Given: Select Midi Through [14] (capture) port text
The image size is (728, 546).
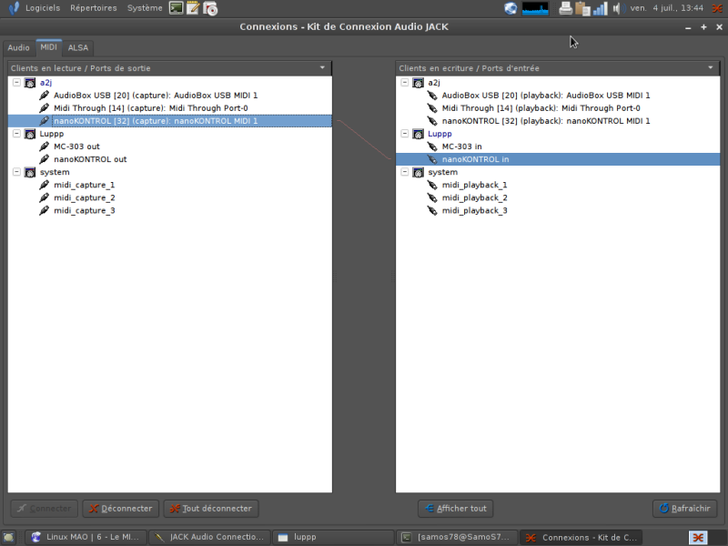Looking at the screenshot, I should [x=151, y=108].
